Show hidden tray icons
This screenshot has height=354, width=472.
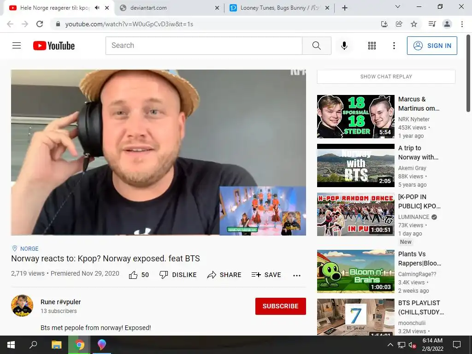[x=390, y=345]
